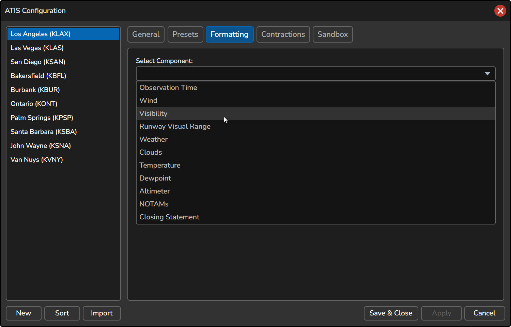The height and width of the screenshot is (327, 511).
Task: Select Runway Visual Range option
Action: (175, 127)
